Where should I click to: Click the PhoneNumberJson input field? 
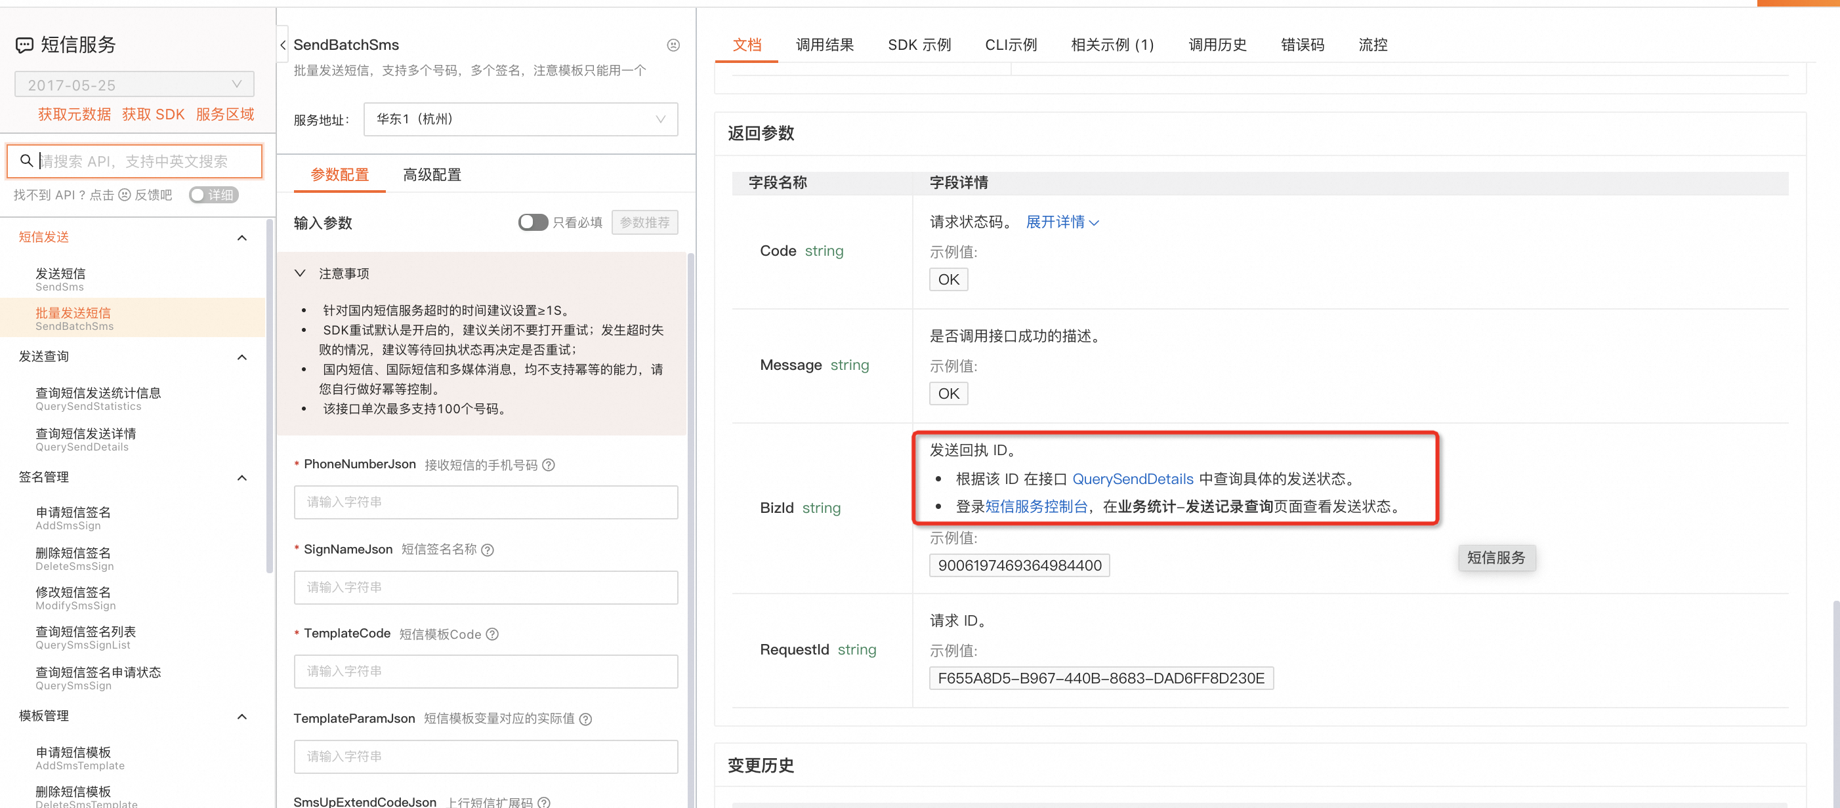tap(486, 502)
